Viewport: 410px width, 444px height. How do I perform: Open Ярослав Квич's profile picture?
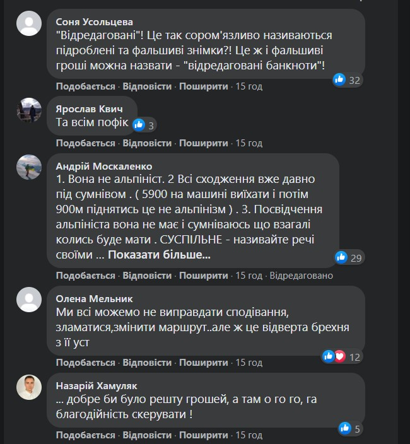click(x=29, y=110)
